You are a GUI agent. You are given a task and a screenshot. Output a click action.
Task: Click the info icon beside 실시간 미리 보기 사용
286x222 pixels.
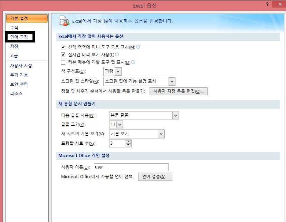coord(117,54)
